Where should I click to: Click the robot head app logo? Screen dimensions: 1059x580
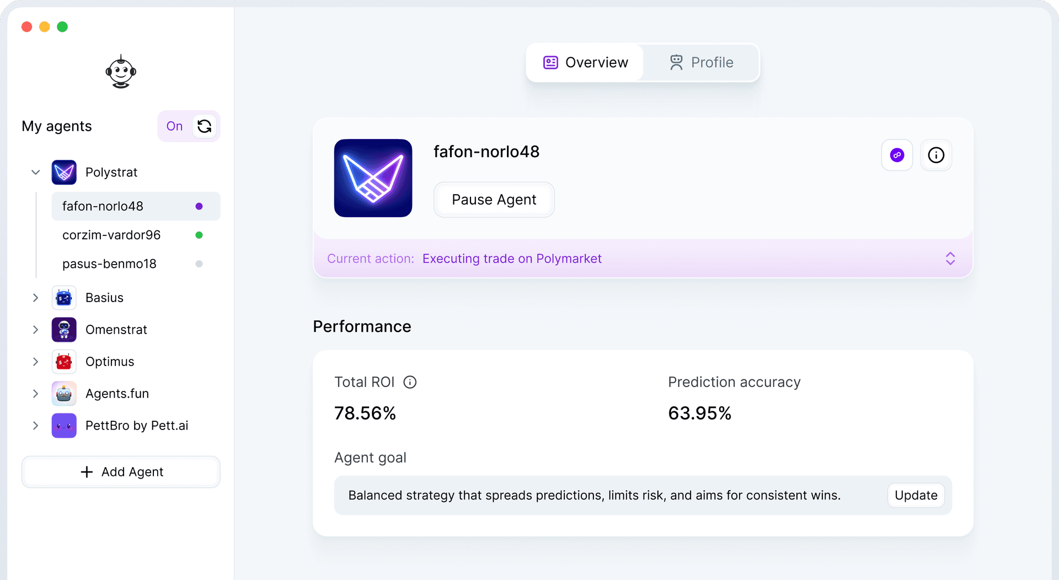pyautogui.click(x=121, y=72)
